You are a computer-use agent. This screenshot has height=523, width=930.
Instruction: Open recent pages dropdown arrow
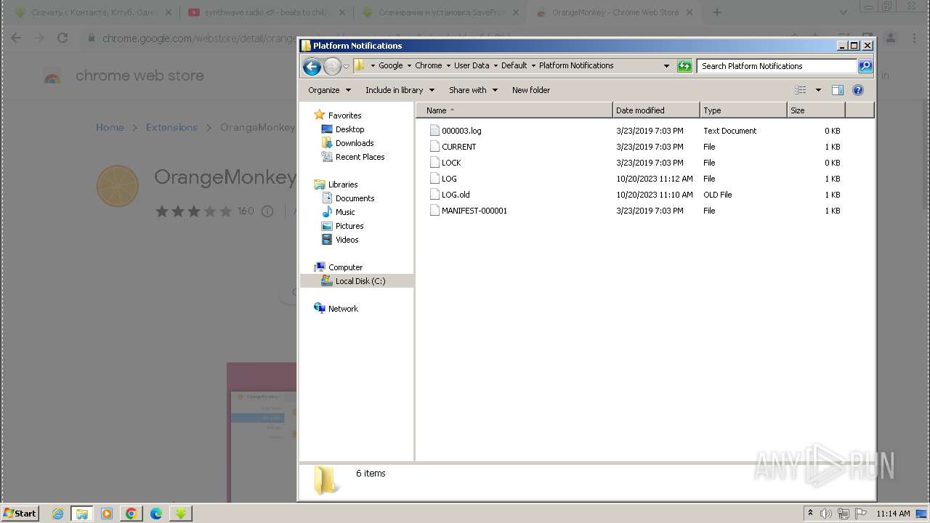click(346, 67)
